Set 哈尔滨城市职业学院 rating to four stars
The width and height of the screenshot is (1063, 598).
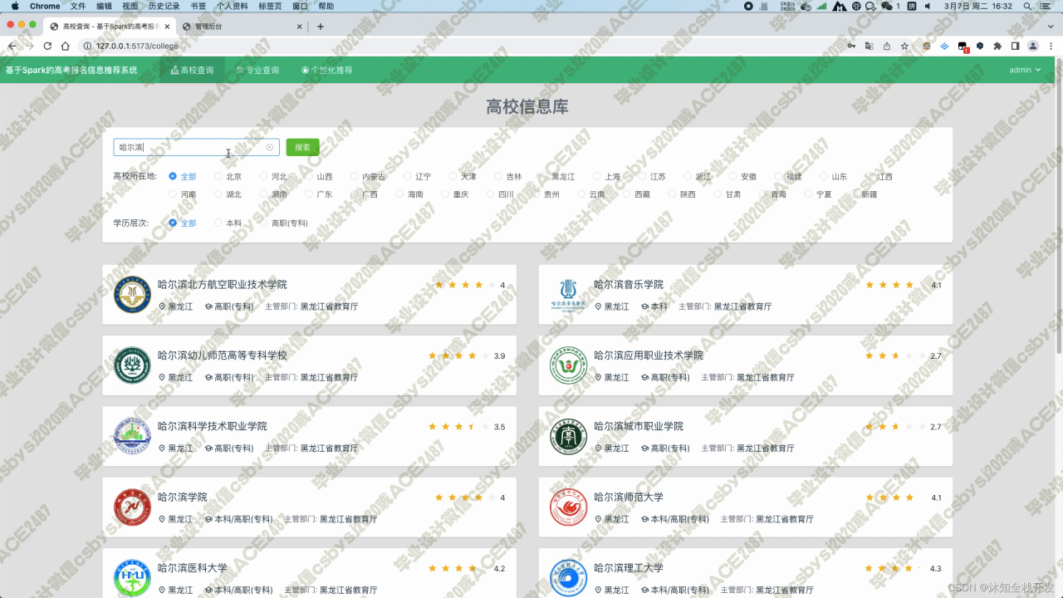908,427
